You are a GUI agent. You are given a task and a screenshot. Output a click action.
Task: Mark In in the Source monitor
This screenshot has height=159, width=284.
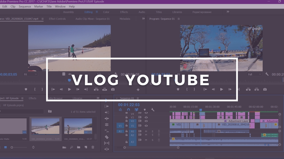tap(35, 90)
